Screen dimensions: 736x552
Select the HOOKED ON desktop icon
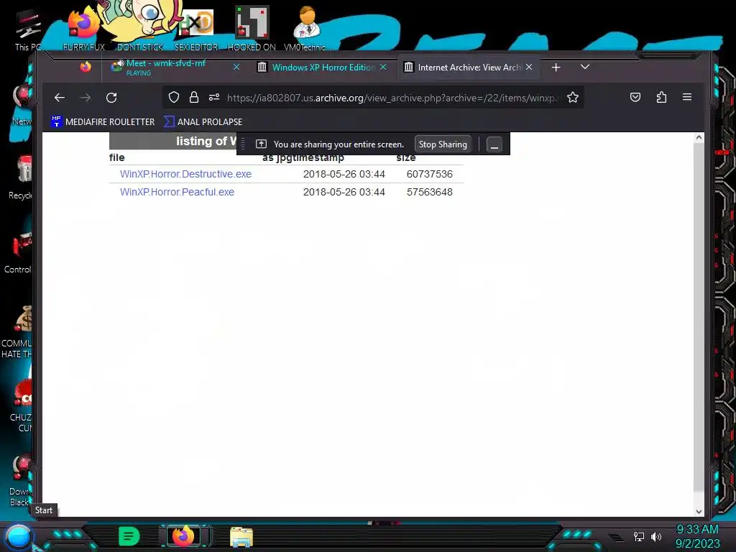[252, 28]
